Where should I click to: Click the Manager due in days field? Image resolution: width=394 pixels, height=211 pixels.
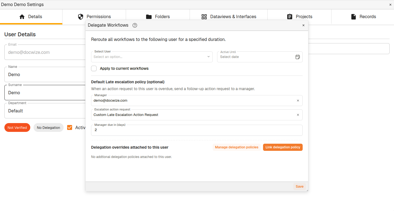pos(197,130)
